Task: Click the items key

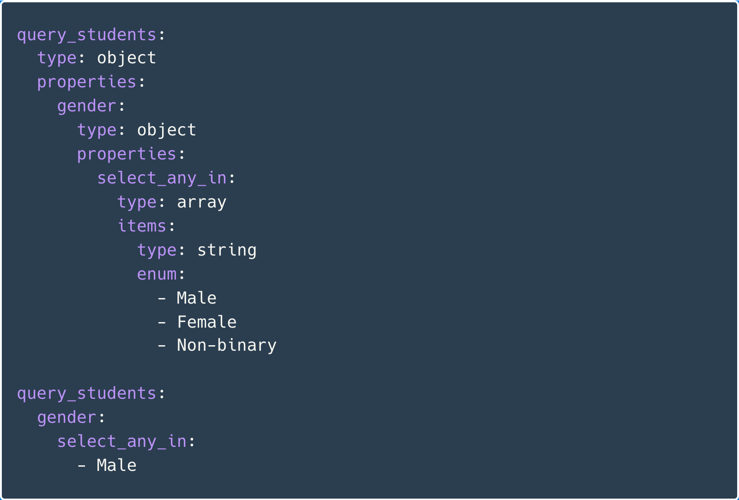Action: tap(142, 226)
